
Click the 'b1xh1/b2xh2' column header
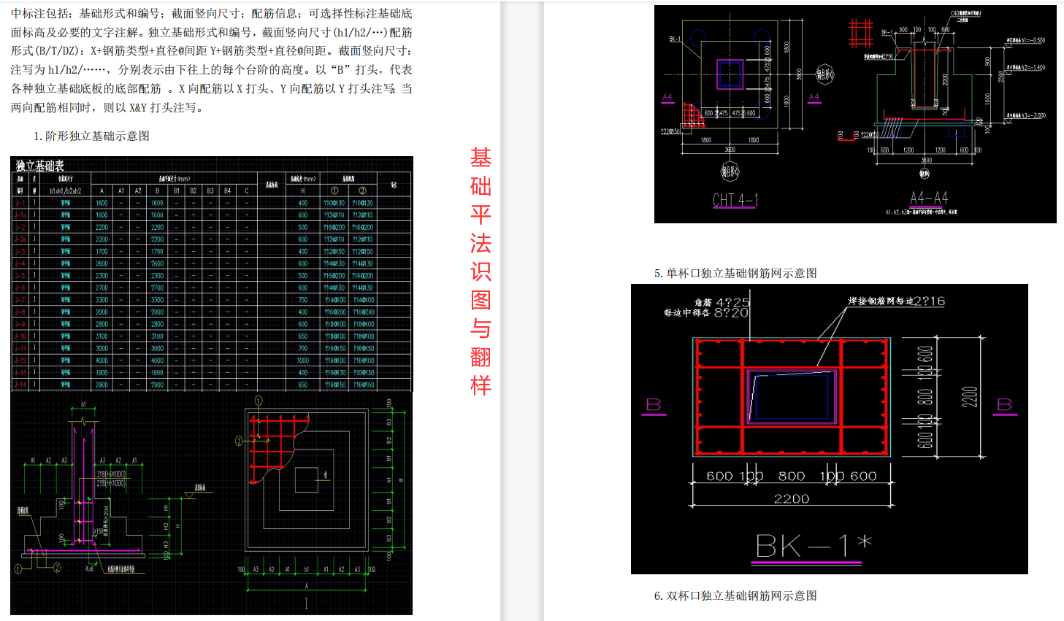[x=65, y=190]
